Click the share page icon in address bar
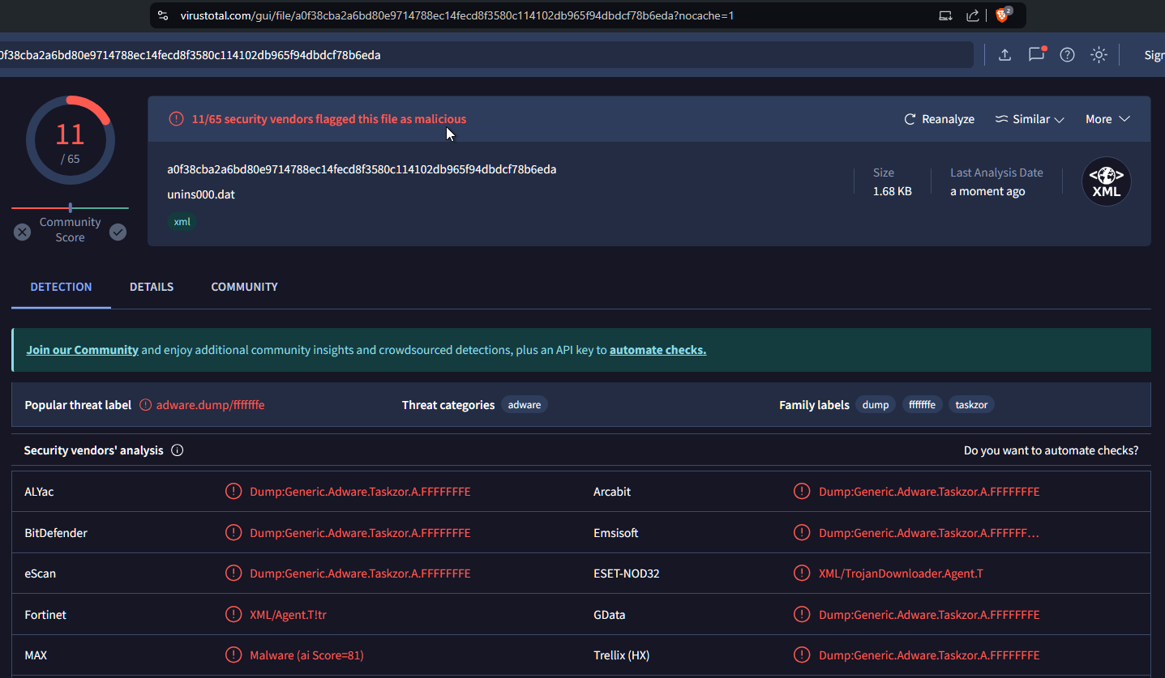This screenshot has width=1165, height=678. (x=973, y=15)
